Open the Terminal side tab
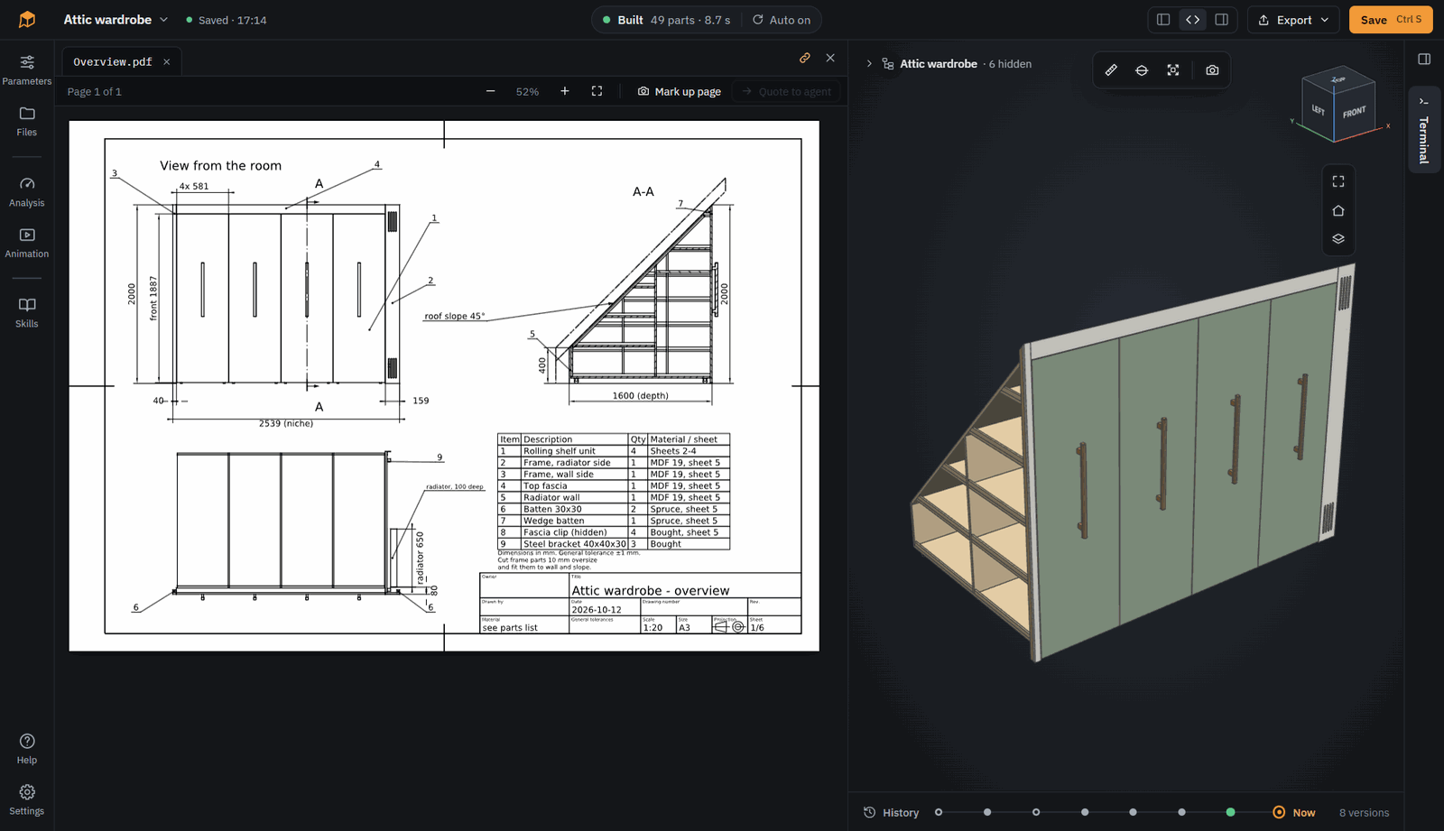 (x=1424, y=130)
